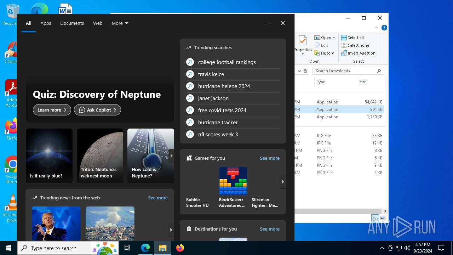Sort by the Size column header
Viewport: 453px width, 255px height.
click(371, 82)
